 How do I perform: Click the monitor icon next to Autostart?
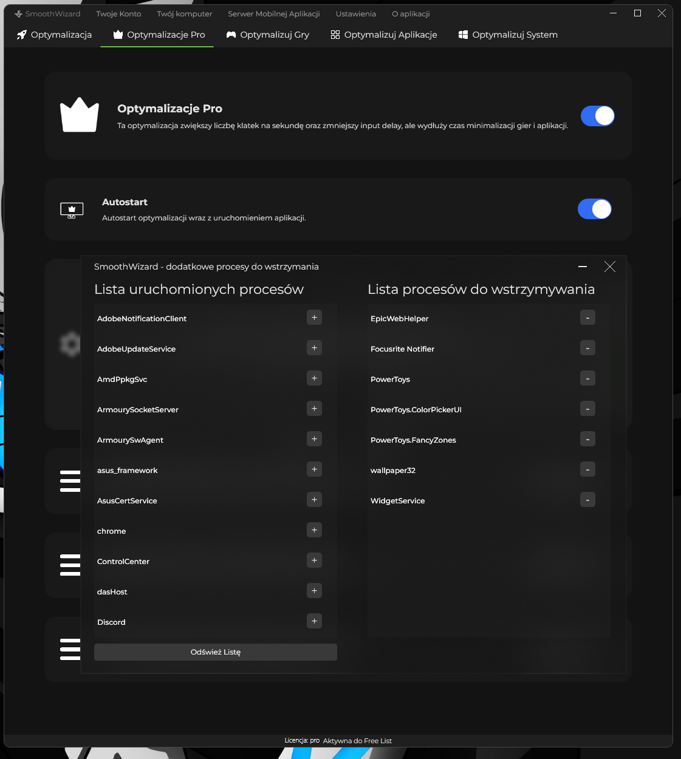click(72, 210)
